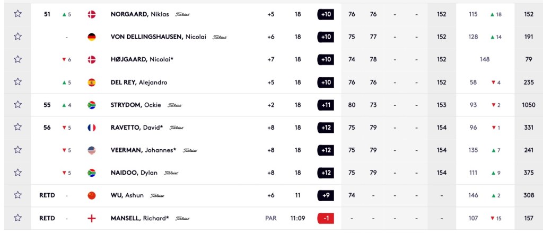Toggle favorite star for Richard Mansell

[18, 218]
